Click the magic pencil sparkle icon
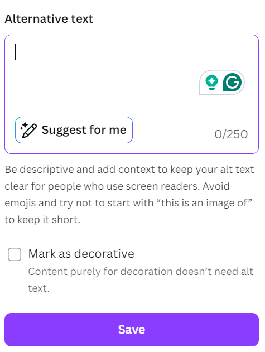 click(x=28, y=130)
